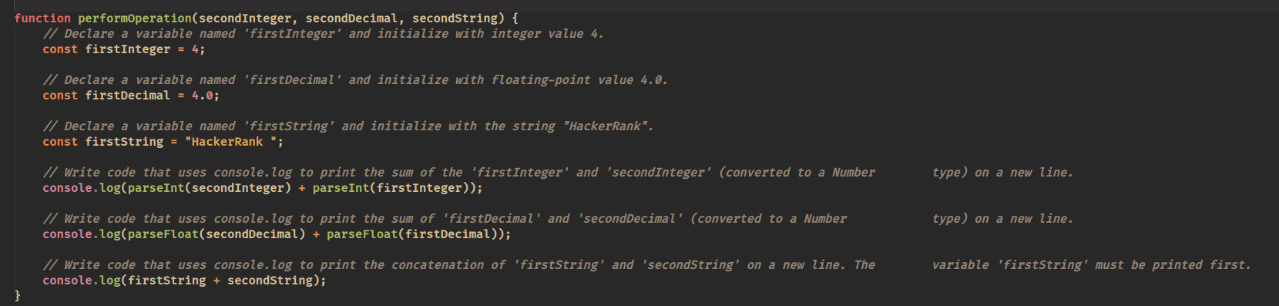Click the firstInteger variable declaration

tap(128, 49)
